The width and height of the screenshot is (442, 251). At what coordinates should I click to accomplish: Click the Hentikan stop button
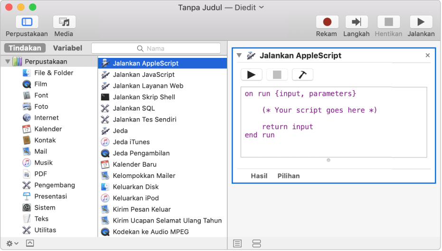pos(389,22)
